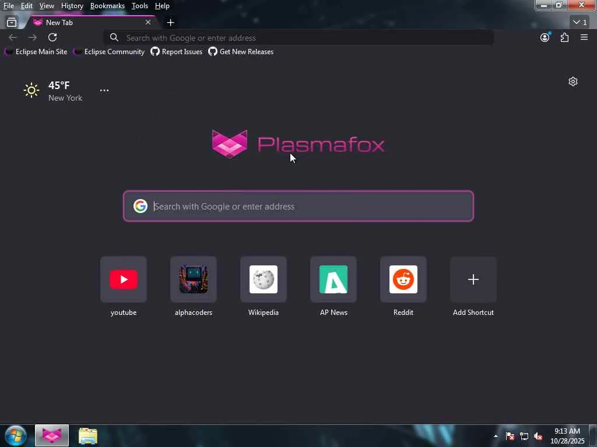
Task: Click the 45°F temperature text
Action: click(x=59, y=85)
